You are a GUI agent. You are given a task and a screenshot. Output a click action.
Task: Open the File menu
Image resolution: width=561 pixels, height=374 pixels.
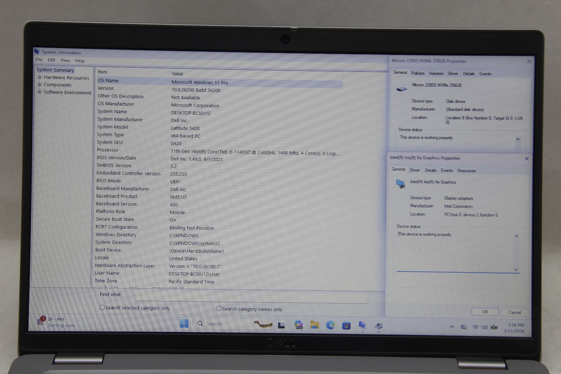(x=39, y=60)
